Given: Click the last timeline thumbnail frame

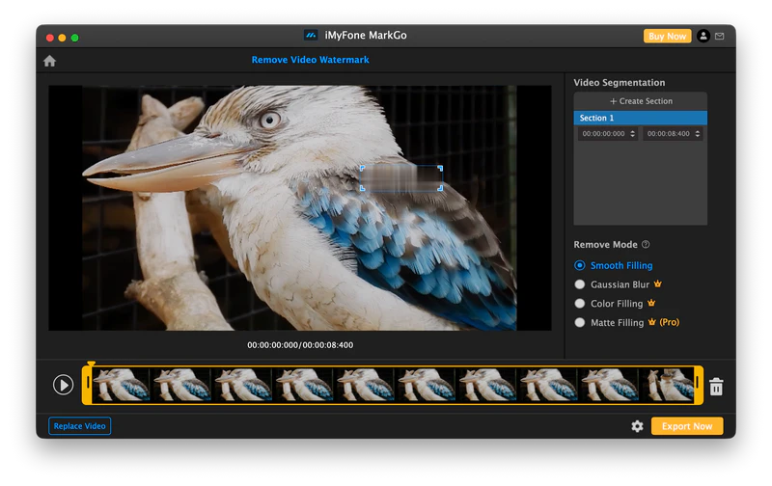Looking at the screenshot, I should click(x=668, y=385).
